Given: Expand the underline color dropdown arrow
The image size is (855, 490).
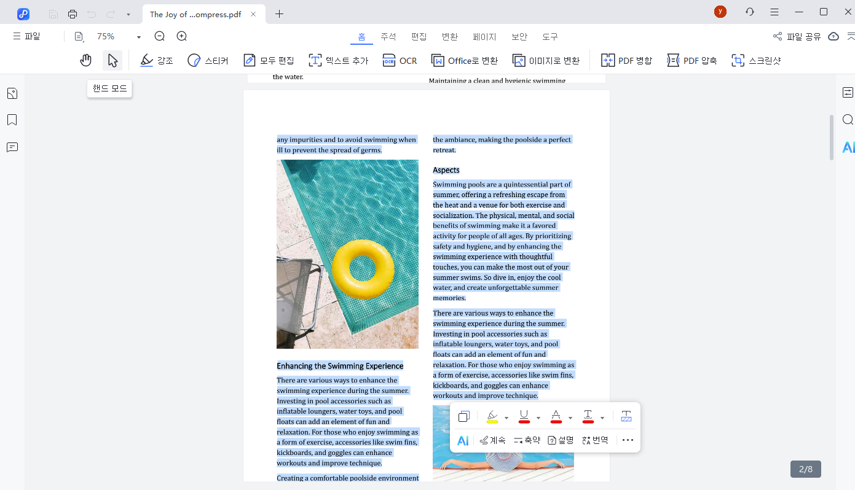Looking at the screenshot, I should 538,418.
